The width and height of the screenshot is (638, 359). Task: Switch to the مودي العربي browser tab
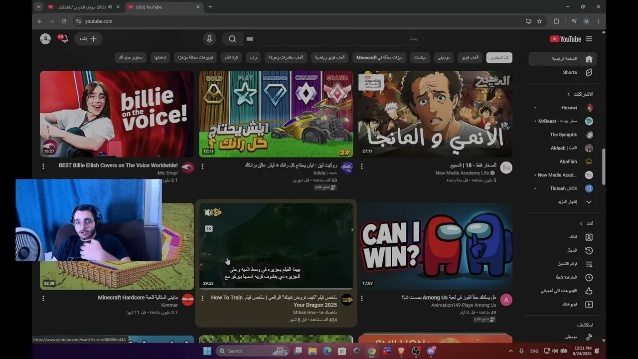point(84,7)
